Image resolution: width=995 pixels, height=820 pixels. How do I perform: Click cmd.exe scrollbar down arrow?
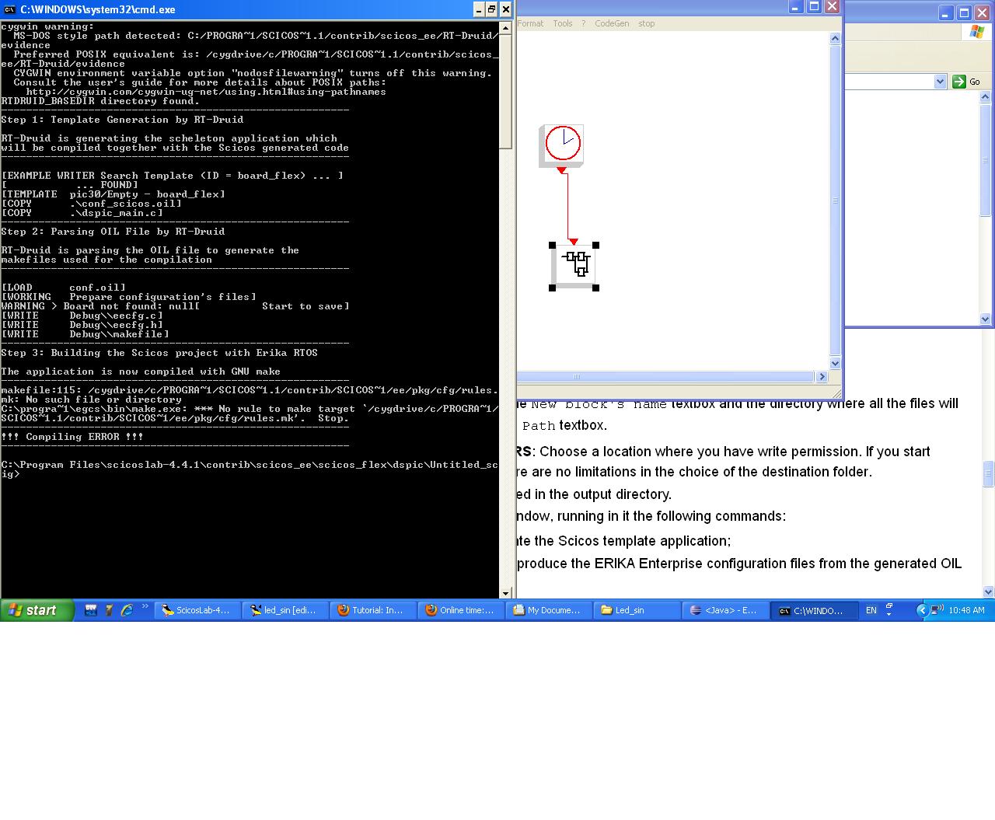[x=506, y=593]
